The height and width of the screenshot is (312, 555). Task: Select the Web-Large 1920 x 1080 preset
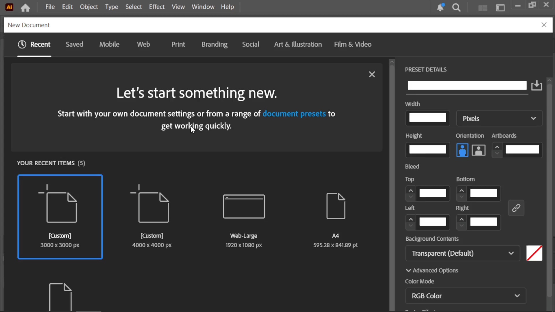tap(244, 217)
